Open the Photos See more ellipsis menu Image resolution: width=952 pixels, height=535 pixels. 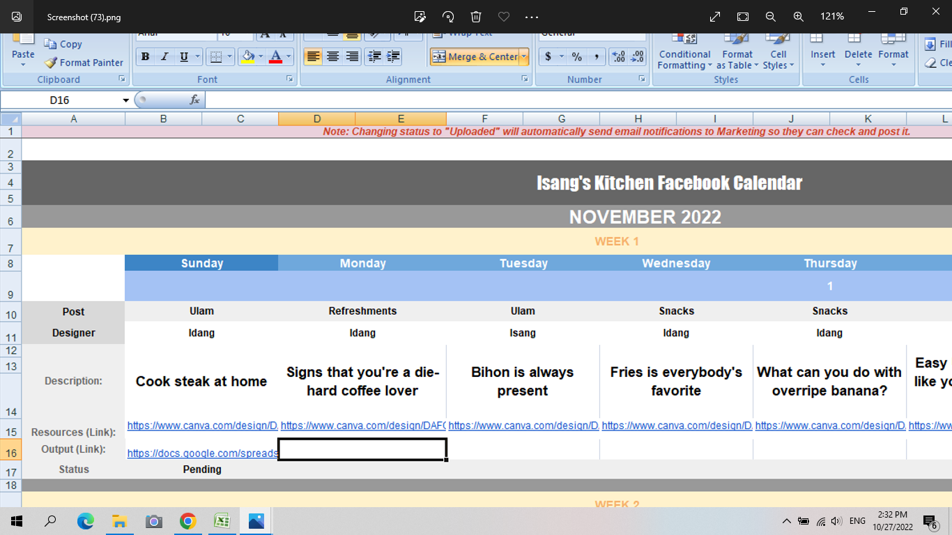(x=532, y=17)
